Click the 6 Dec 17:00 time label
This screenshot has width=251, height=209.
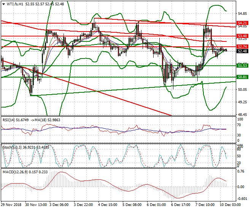[x=181, y=205]
